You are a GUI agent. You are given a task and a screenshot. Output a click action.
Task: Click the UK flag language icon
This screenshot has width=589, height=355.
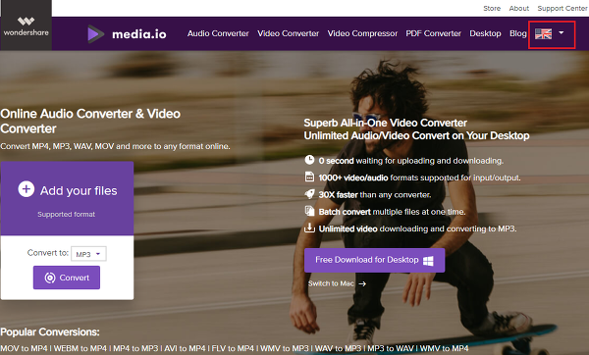543,34
